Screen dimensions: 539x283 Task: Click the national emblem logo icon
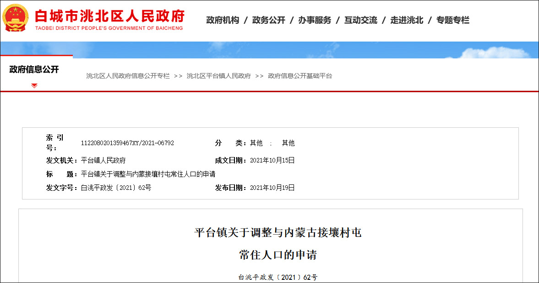[x=15, y=18]
